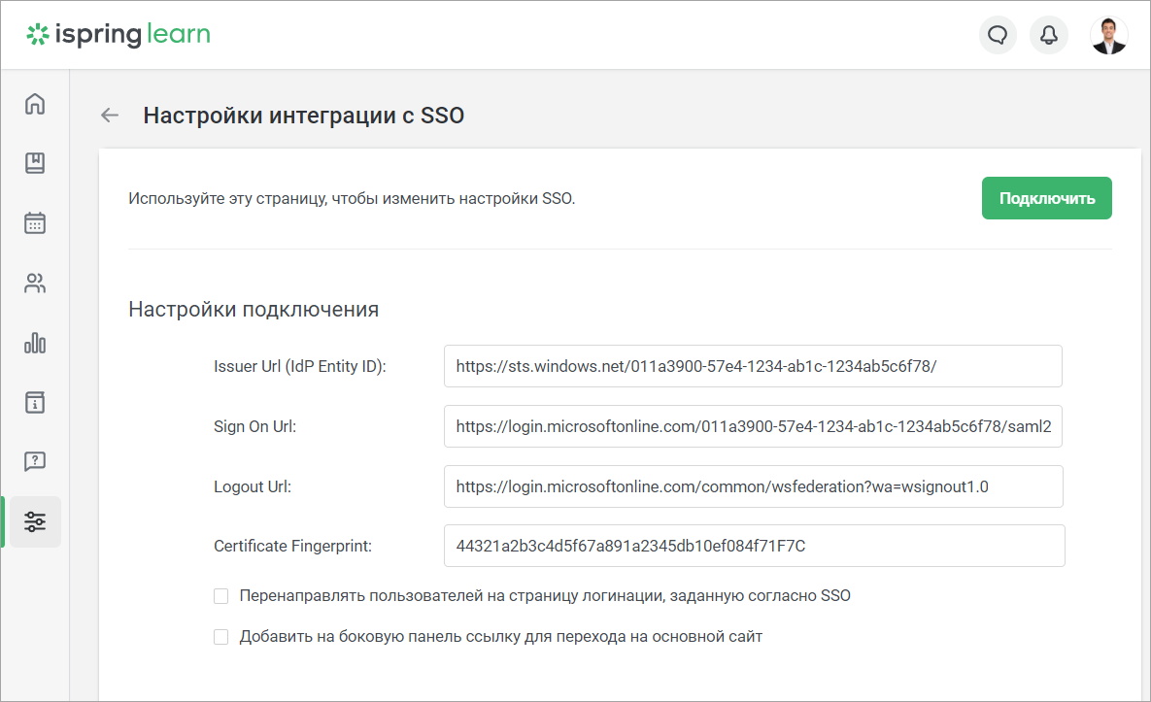Click the Logout Url: label
Screen dimensions: 1151x702
click(x=253, y=486)
